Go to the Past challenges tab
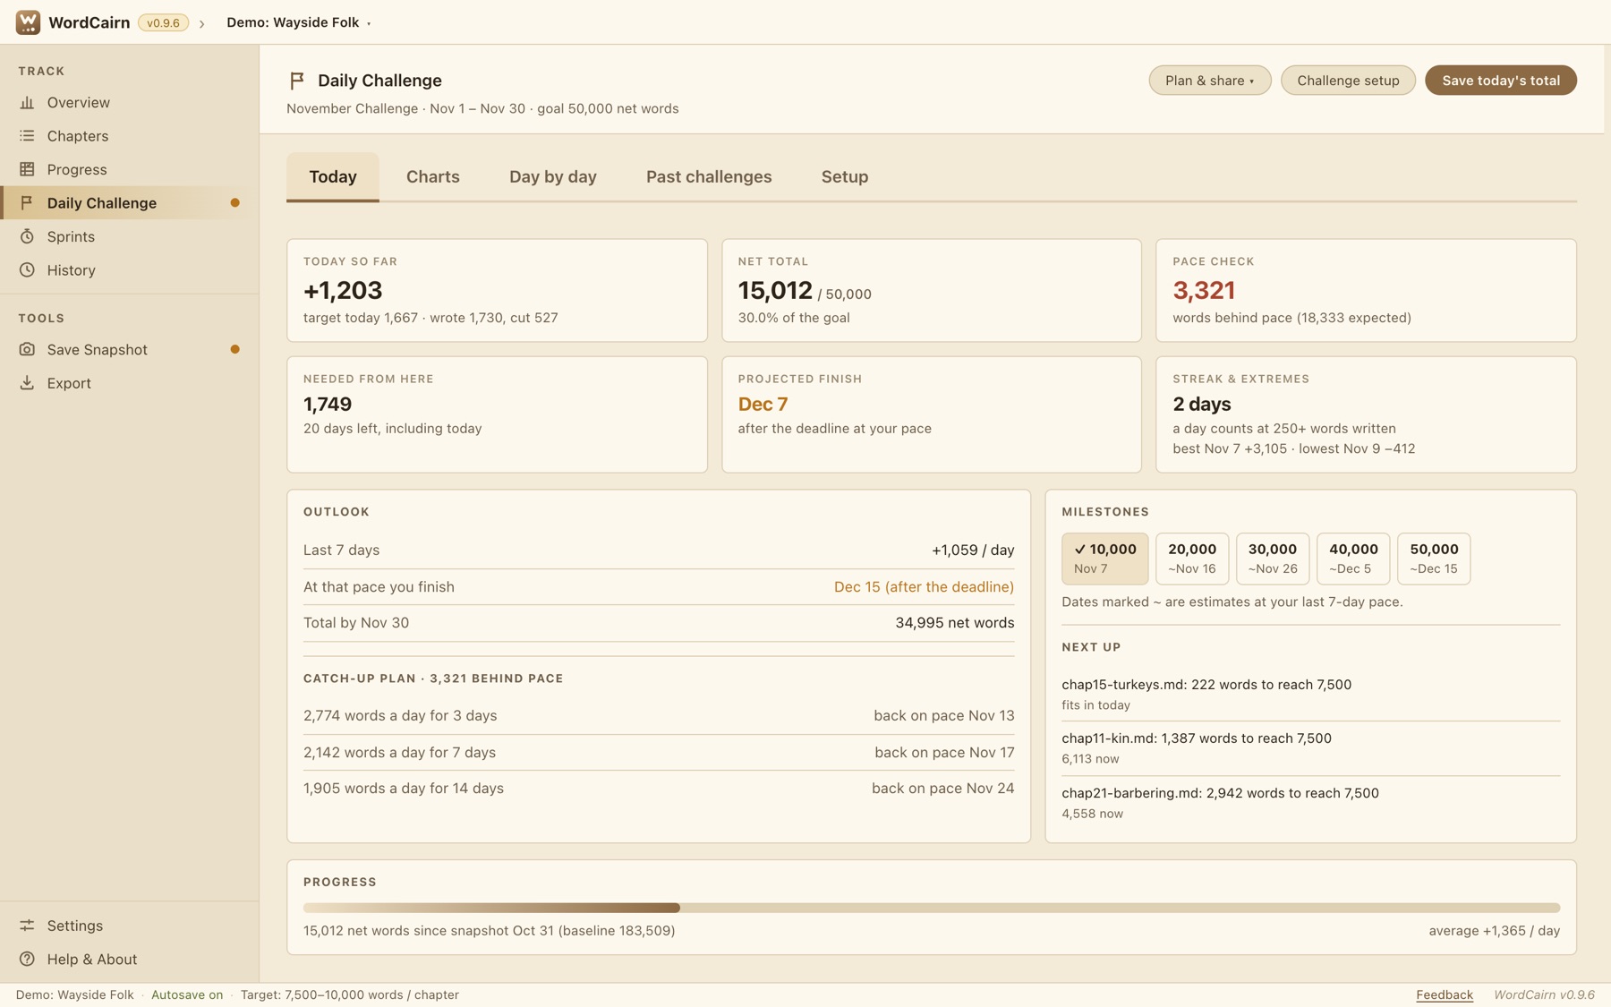 tap(709, 177)
